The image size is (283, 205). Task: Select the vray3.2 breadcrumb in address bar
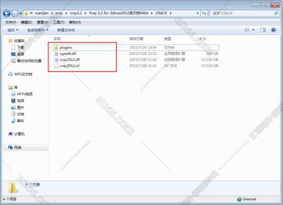pyautogui.click(x=76, y=13)
